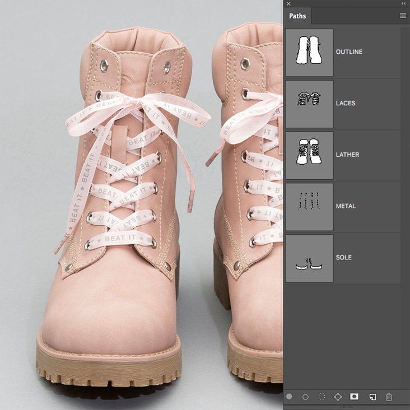The width and height of the screenshot is (410, 410).
Task: Create a new path
Action: 372,397
